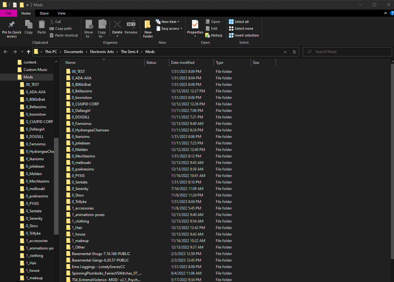This screenshot has width=394, height=282.
Task: Rename the selected item
Action: click(x=131, y=27)
